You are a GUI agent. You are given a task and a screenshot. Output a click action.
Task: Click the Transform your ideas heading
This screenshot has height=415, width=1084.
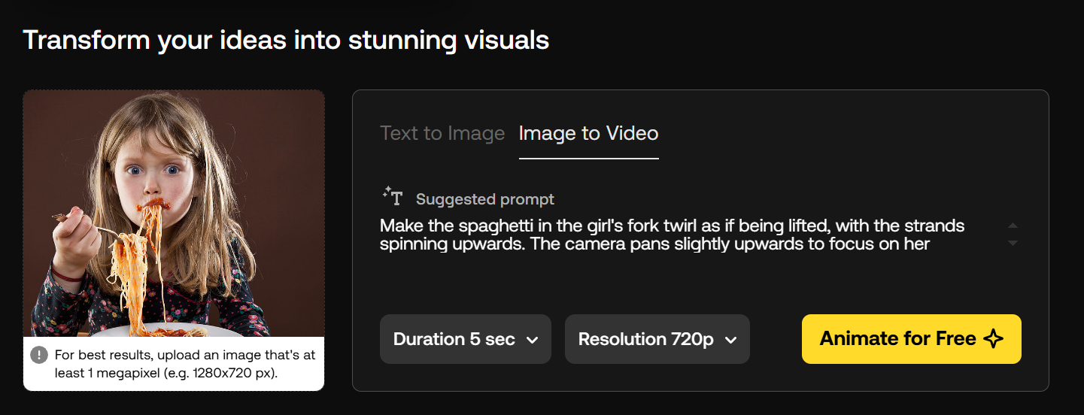(x=286, y=40)
